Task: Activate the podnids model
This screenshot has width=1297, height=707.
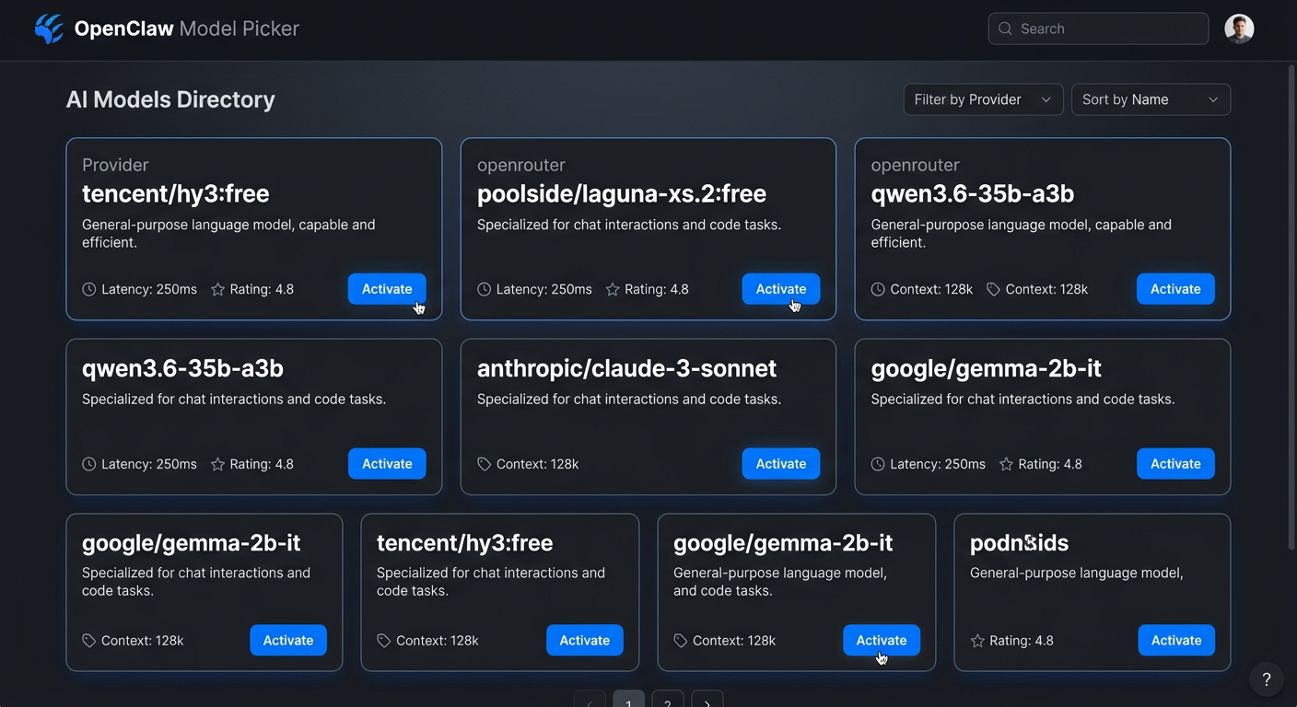Action: click(1176, 641)
